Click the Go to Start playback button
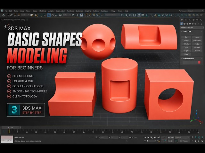The width and height of the screenshot is (205, 153). (145, 137)
